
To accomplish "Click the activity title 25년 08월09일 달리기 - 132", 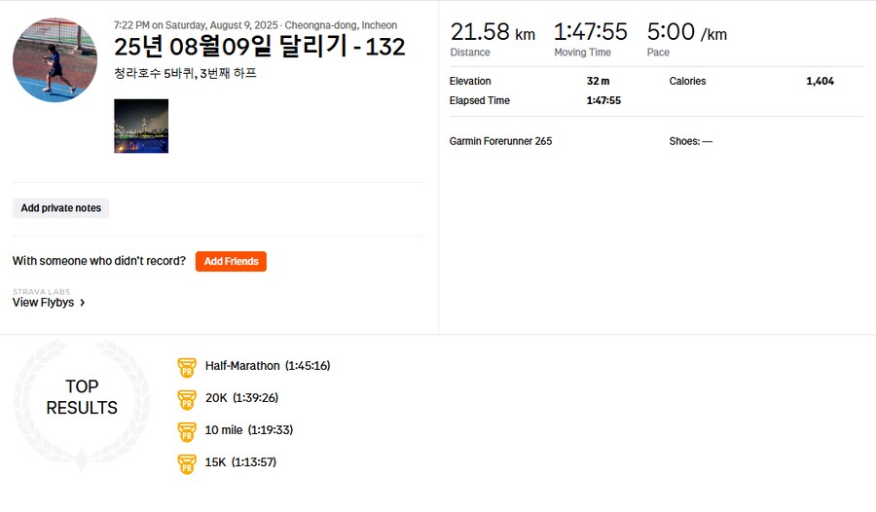I will pos(259,47).
